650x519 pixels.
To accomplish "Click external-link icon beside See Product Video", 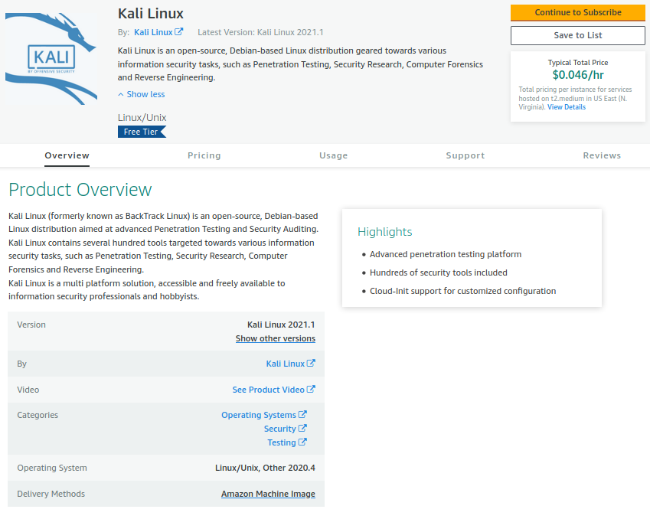I will (x=311, y=390).
